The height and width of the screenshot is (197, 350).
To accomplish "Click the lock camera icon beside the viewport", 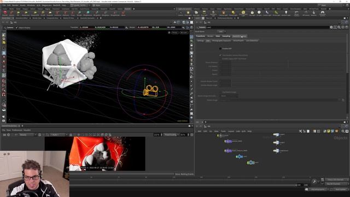I will tap(191, 45).
